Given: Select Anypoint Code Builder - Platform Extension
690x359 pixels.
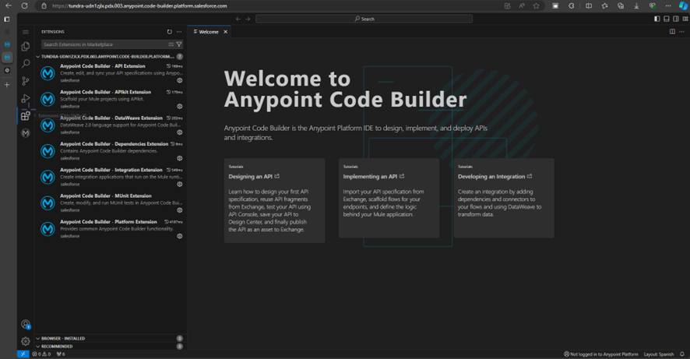Looking at the screenshot, I should (109, 229).
